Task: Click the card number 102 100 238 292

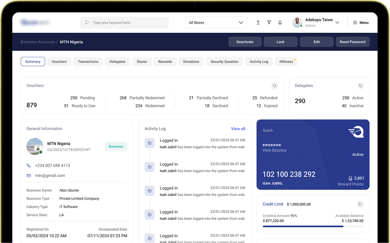Action: pos(289,174)
